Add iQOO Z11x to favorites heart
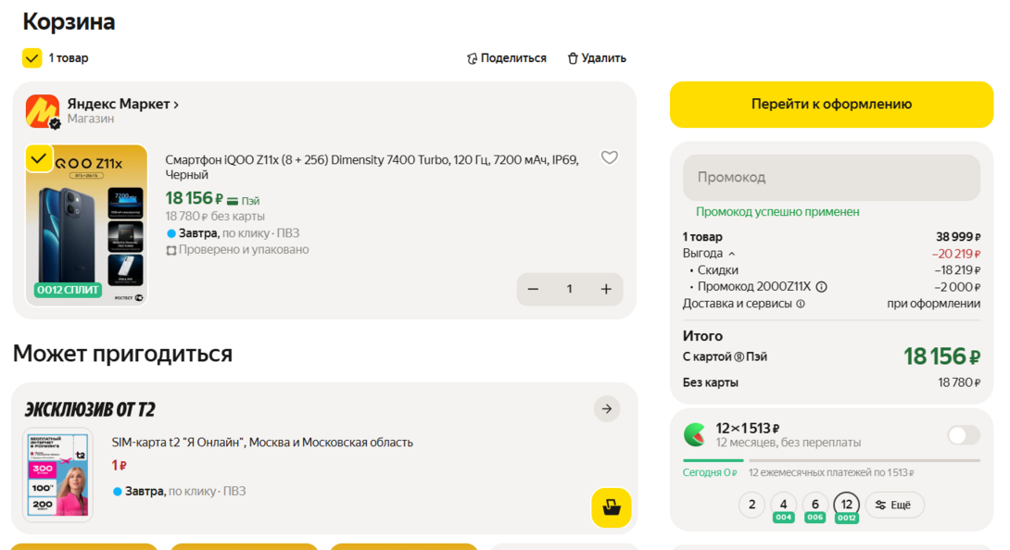This screenshot has height=550, width=1010. 610,157
